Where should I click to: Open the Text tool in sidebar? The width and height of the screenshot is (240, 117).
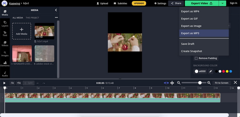click(x=5, y=34)
